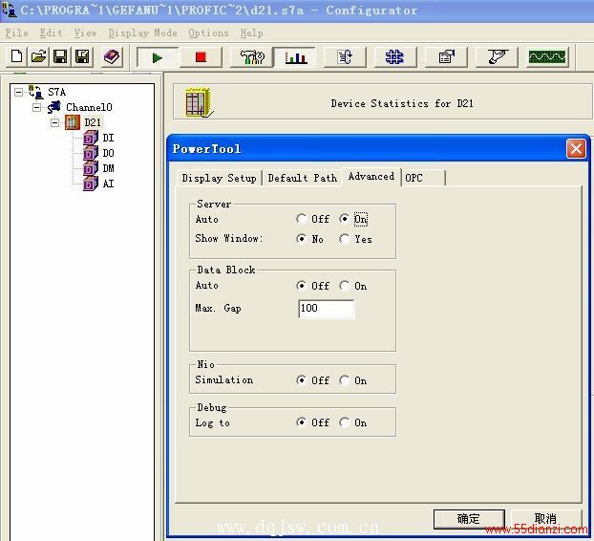Turn Nio Simulation Off
Viewport: 594px width, 541px height.
(301, 379)
